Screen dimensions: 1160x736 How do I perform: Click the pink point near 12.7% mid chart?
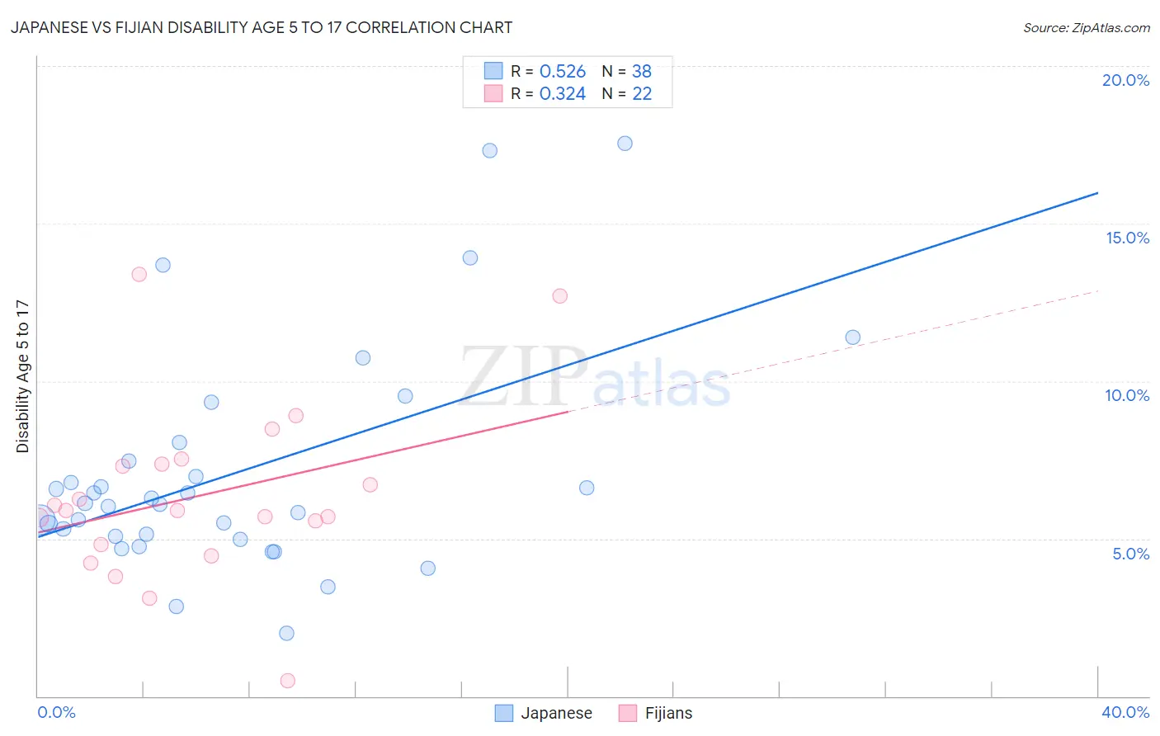point(560,296)
